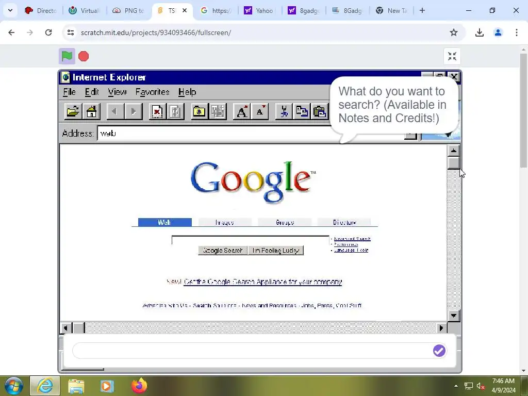Select the Google Groups tab
The width and height of the screenshot is (528, 396).
(285, 222)
